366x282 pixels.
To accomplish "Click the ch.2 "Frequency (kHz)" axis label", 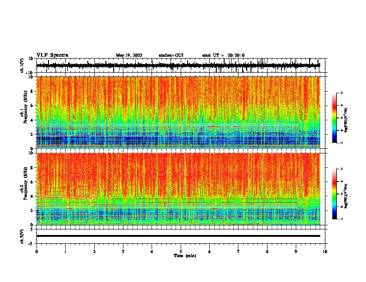I will coord(25,183).
